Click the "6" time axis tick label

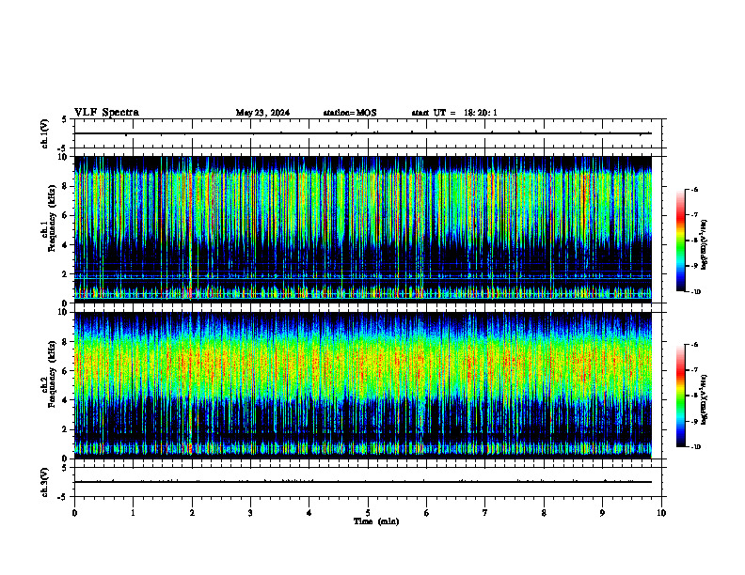click(426, 513)
